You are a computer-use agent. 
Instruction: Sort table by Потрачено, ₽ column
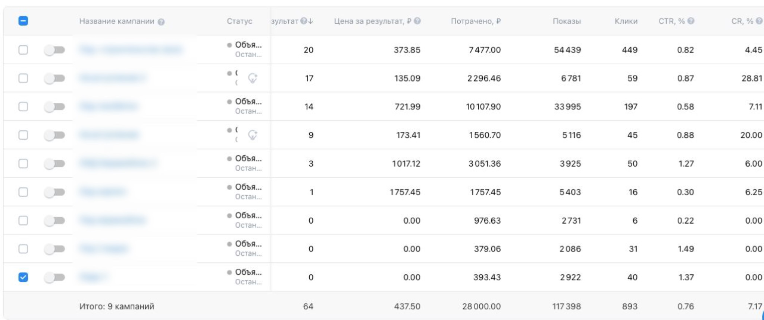pos(476,21)
